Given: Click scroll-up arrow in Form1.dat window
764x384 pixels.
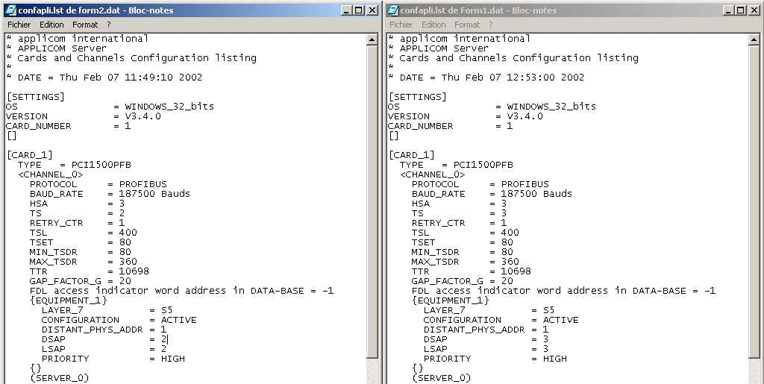Looking at the screenshot, I should (754, 40).
